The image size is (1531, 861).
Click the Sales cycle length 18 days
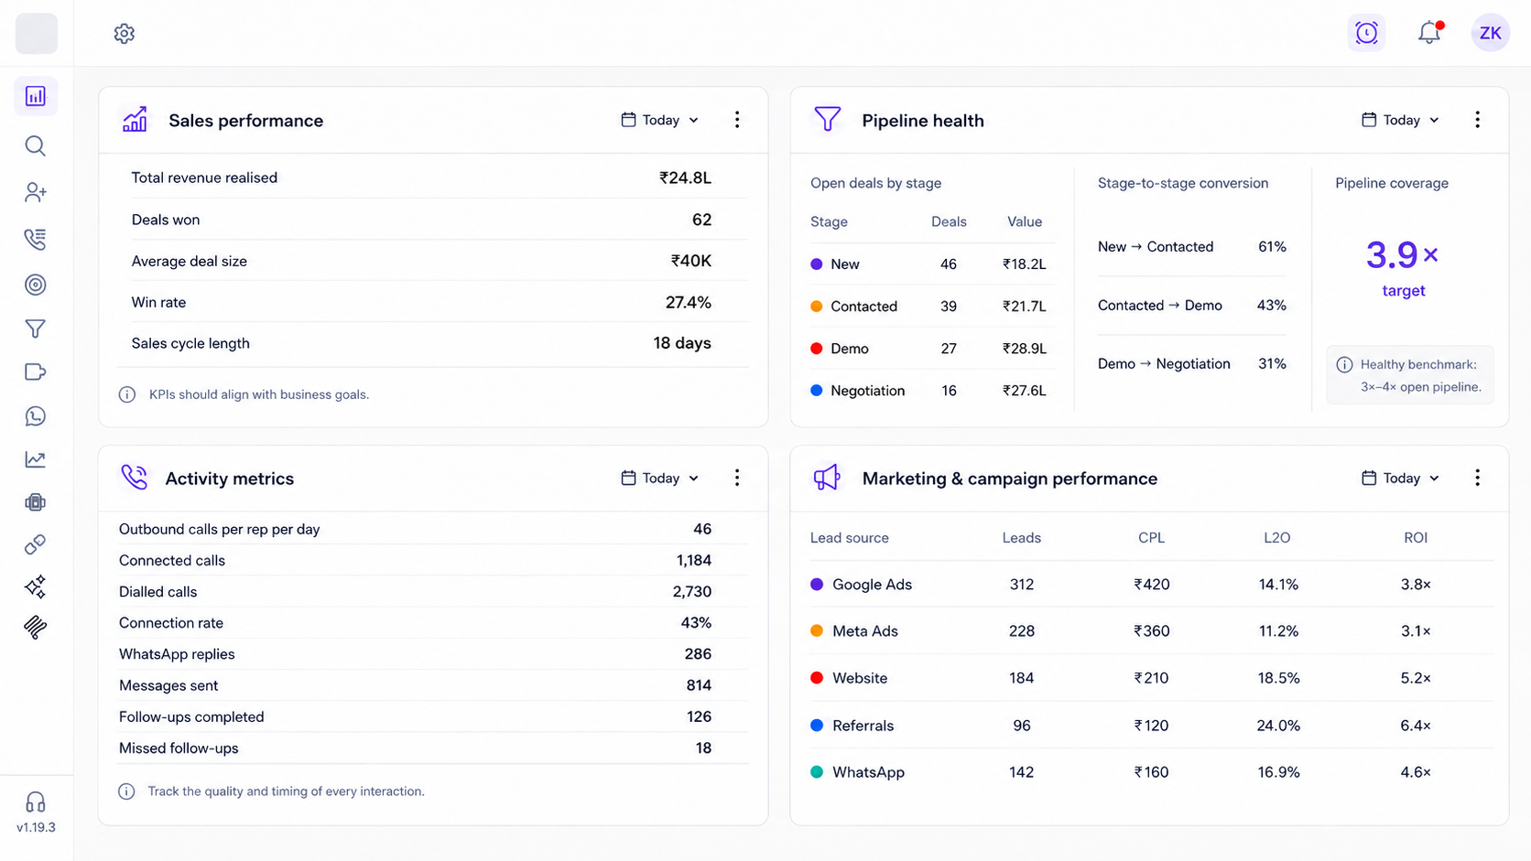pos(682,343)
